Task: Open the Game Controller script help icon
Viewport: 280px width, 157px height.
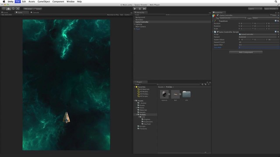Action: tap(276, 32)
